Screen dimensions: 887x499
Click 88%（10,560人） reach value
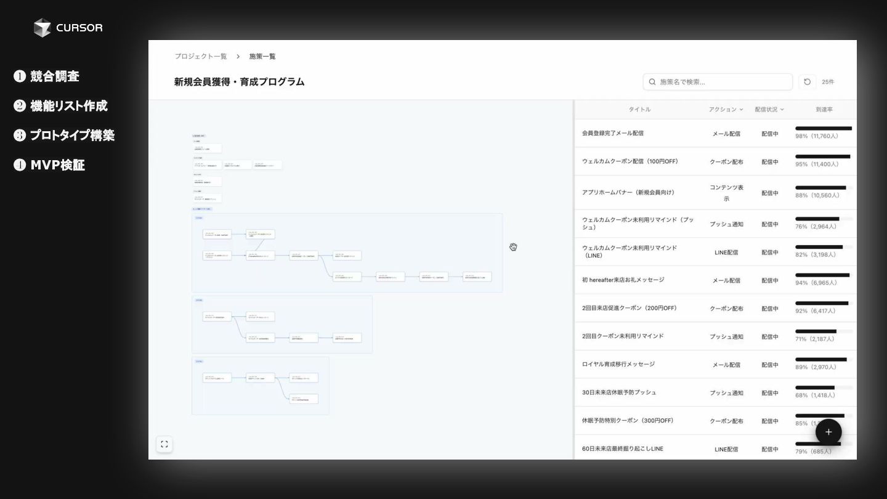817,195
